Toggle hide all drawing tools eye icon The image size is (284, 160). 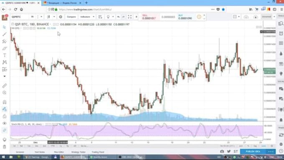(5, 123)
